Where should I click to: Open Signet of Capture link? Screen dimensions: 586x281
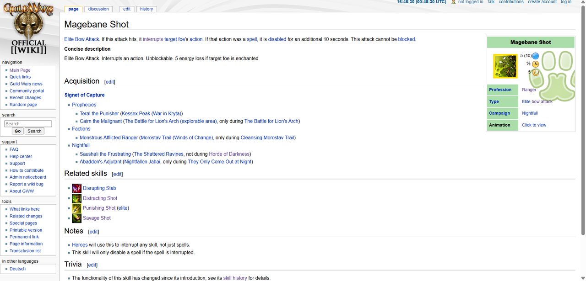pos(85,95)
